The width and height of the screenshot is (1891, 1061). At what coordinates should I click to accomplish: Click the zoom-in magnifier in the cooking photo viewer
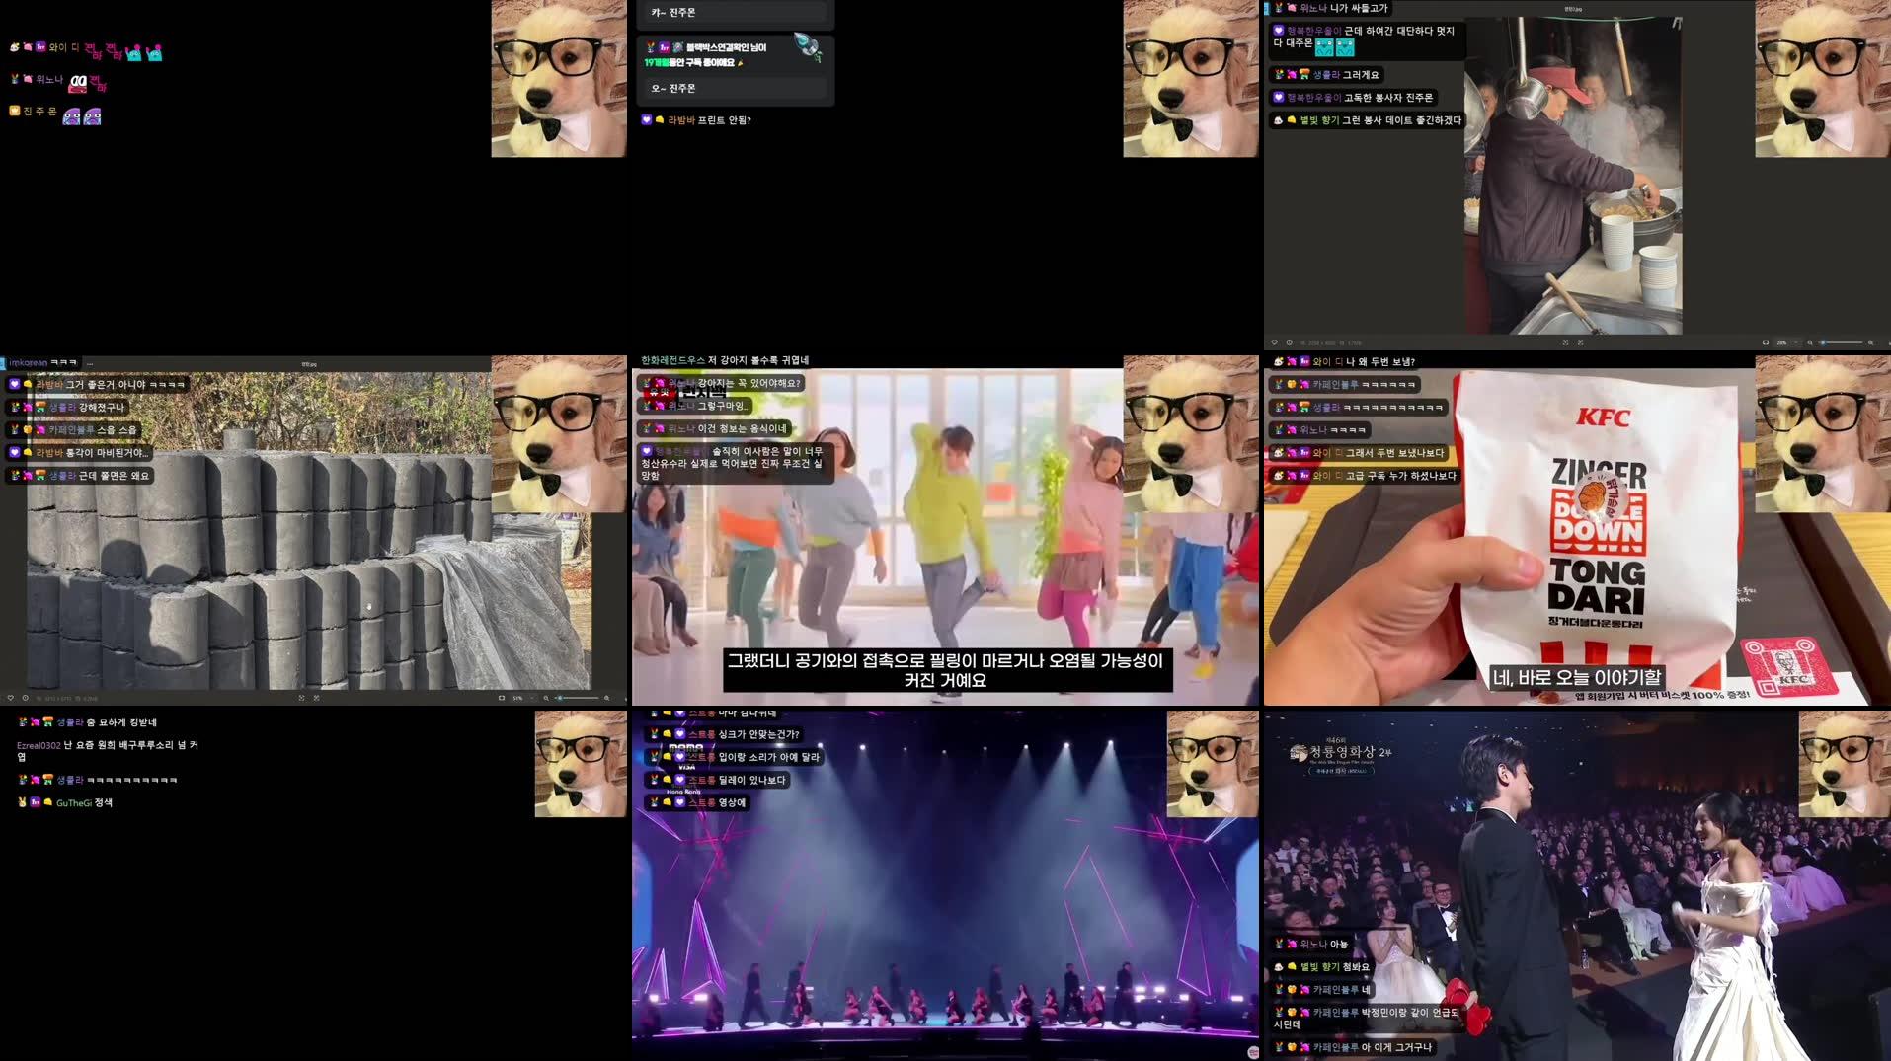pyautogui.click(x=1870, y=342)
